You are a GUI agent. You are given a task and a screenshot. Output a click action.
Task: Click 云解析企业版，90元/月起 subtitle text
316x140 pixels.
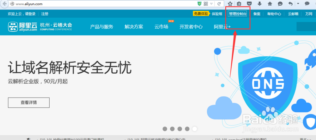coord(38,81)
